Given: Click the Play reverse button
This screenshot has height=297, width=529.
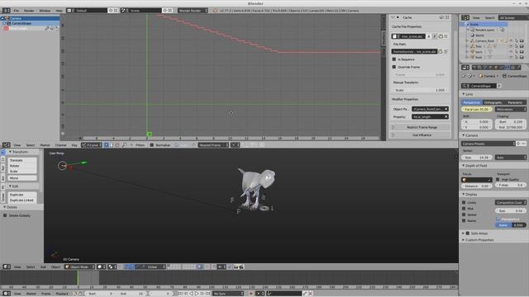Looking at the screenshot, I should point(191,294).
